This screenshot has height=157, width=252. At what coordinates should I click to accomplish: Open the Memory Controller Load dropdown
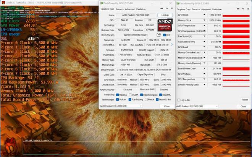coord(204,52)
